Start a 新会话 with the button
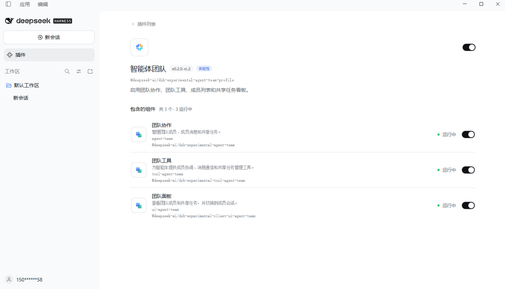 tap(49, 37)
